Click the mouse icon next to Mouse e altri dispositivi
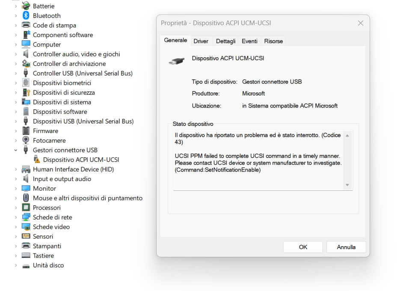Screen dimensions: 415x291 [25, 198]
